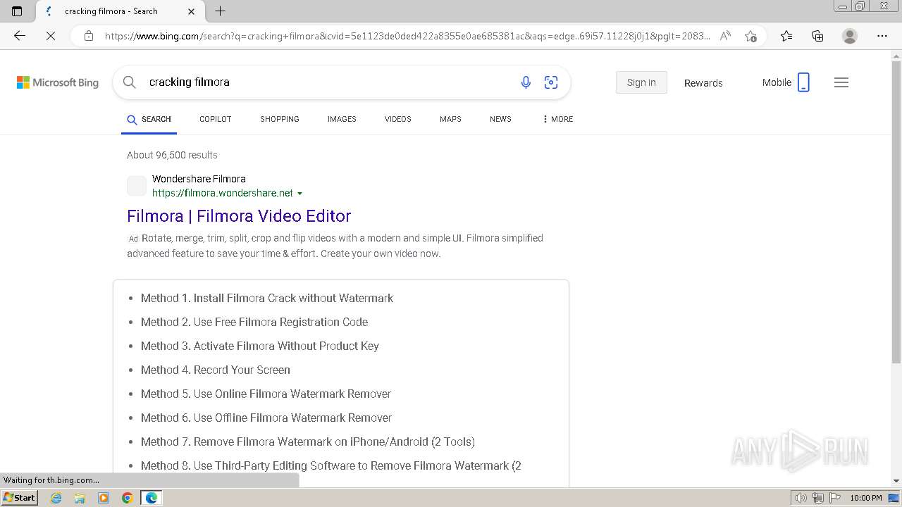Open the browser profile icon
Image resolution: width=902 pixels, height=507 pixels.
(850, 36)
